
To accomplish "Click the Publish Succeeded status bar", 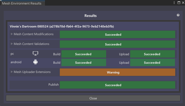I will click(118, 85).
